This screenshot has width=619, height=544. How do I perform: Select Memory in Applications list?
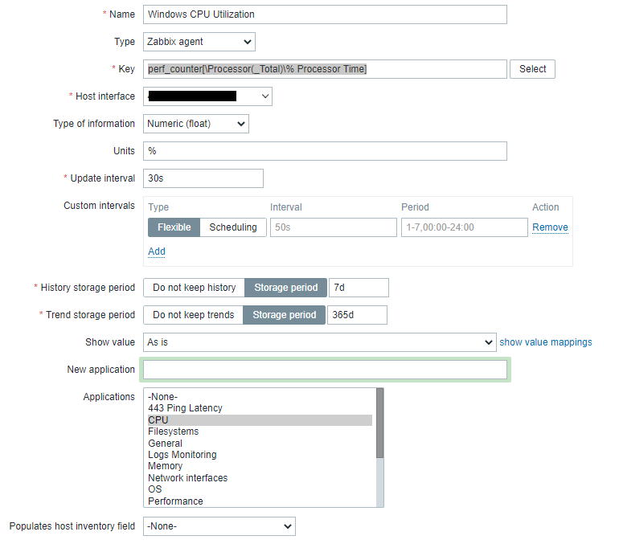point(166,466)
